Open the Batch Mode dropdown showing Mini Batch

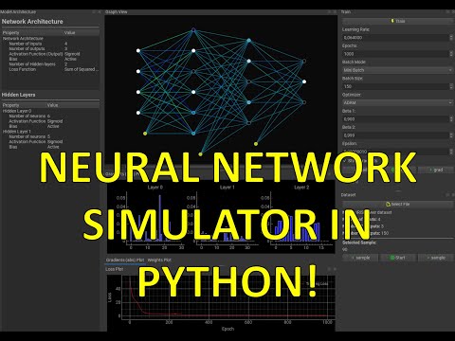pyautogui.click(x=398, y=70)
